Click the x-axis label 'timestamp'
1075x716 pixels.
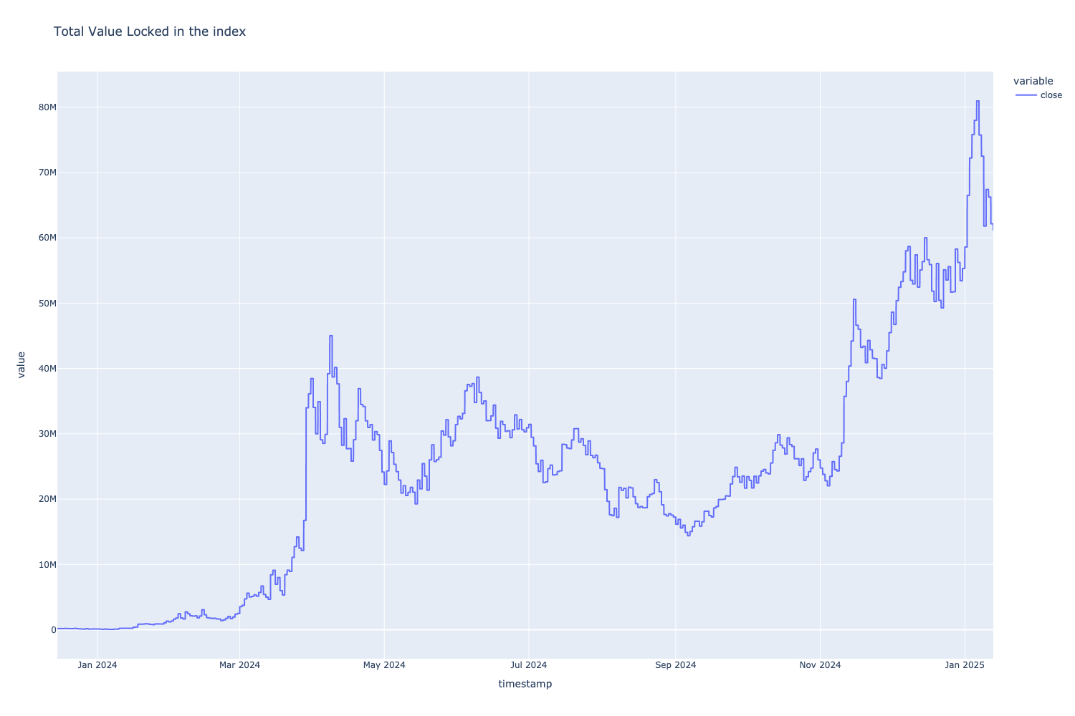[x=525, y=684]
